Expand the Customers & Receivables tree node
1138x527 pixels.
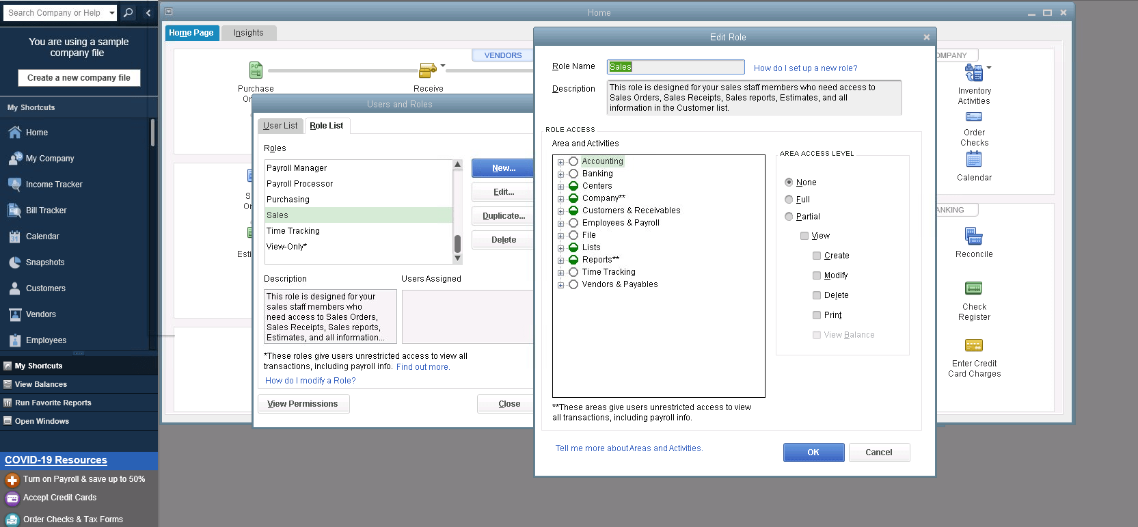(x=560, y=211)
